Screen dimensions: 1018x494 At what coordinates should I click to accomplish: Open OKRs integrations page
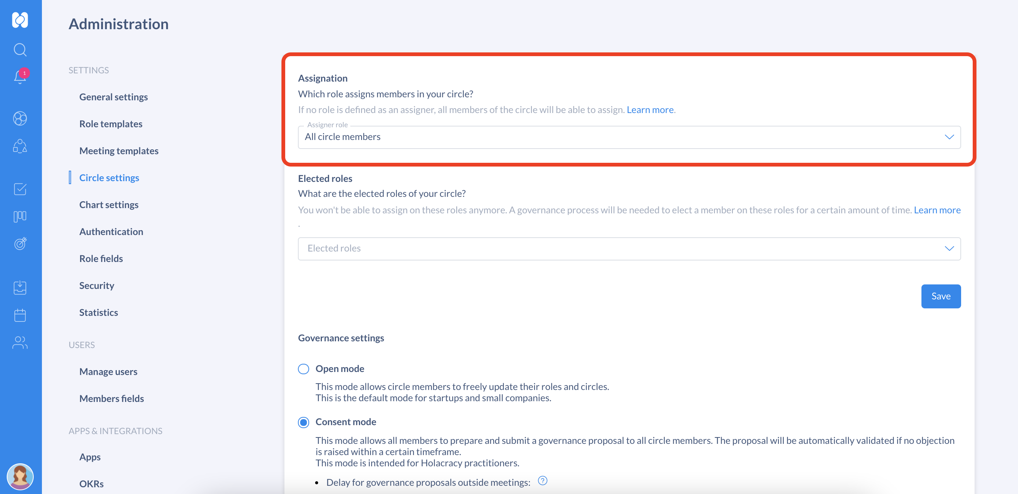pos(91,484)
